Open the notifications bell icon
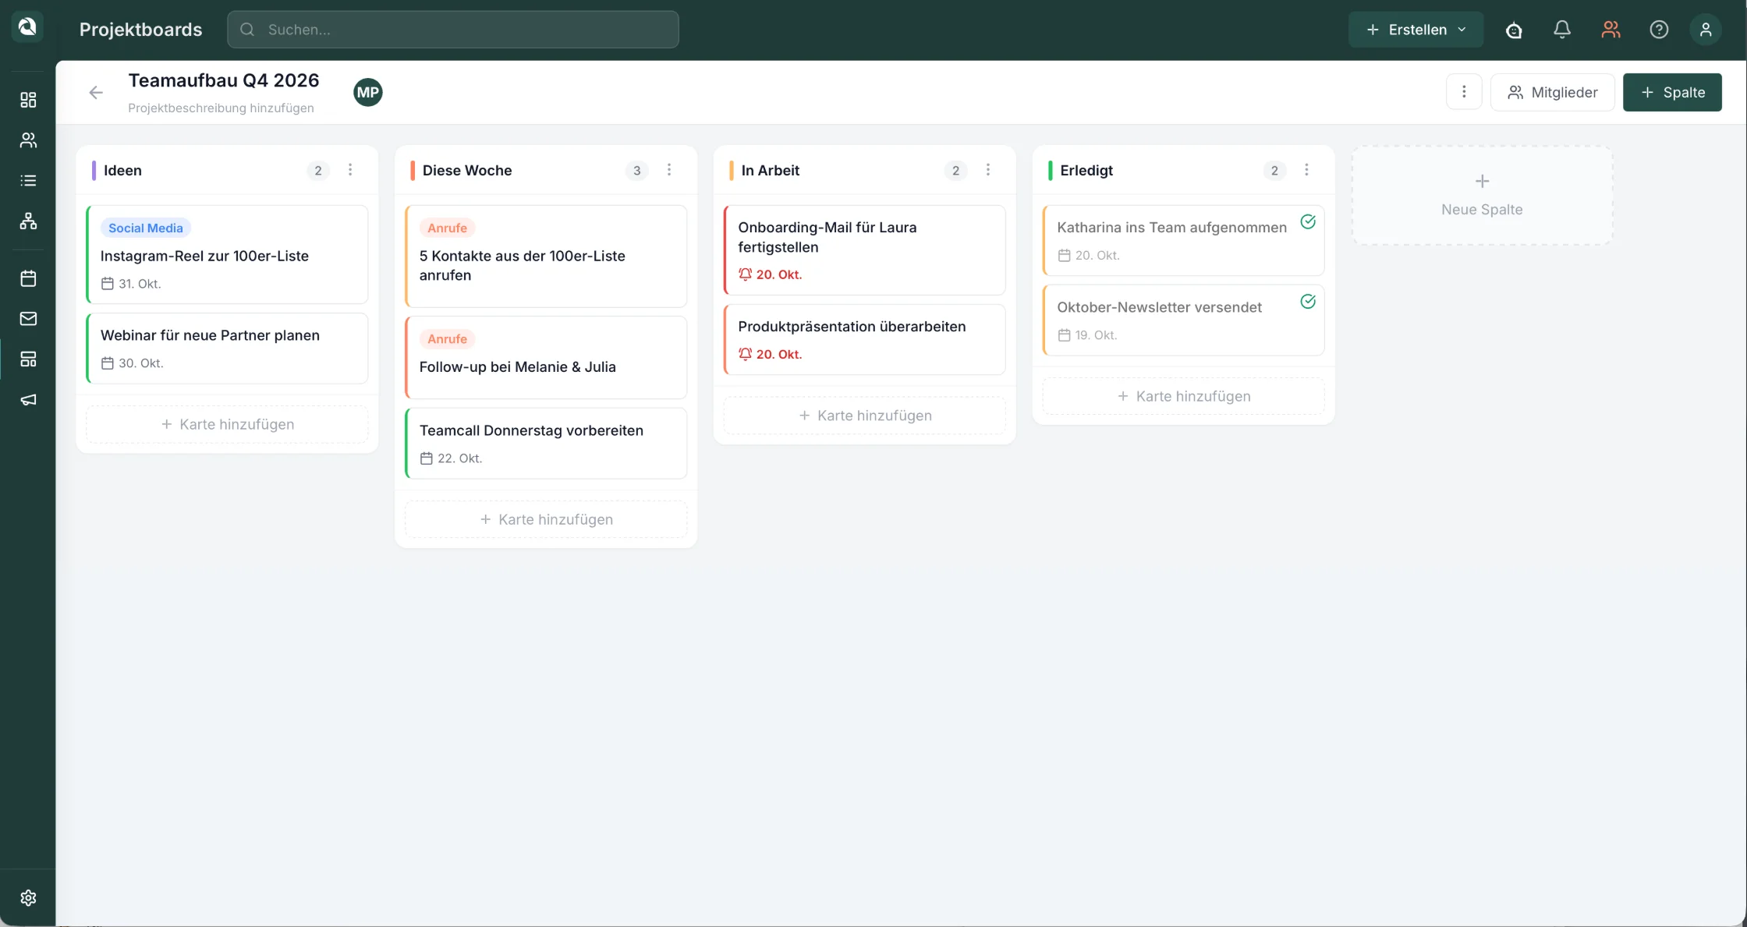Image resolution: width=1747 pixels, height=927 pixels. 1562,30
